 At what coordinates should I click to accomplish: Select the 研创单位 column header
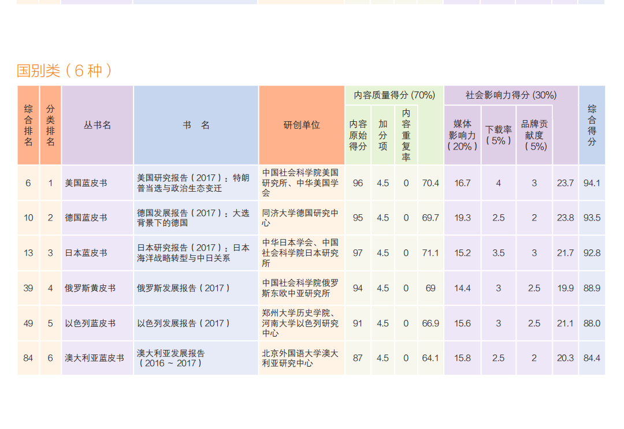click(301, 125)
